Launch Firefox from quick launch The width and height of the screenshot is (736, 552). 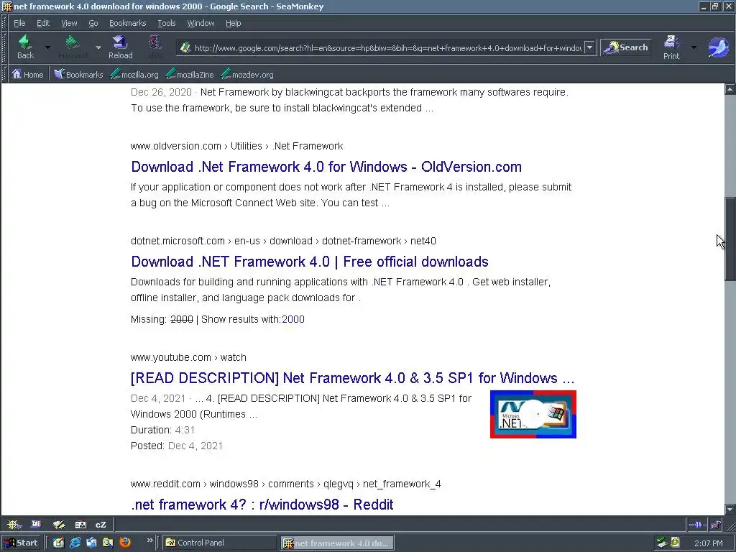[125, 543]
